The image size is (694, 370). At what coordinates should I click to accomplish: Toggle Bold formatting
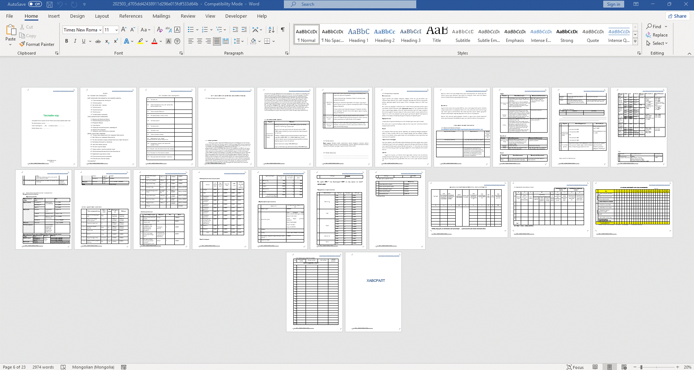[x=67, y=41]
